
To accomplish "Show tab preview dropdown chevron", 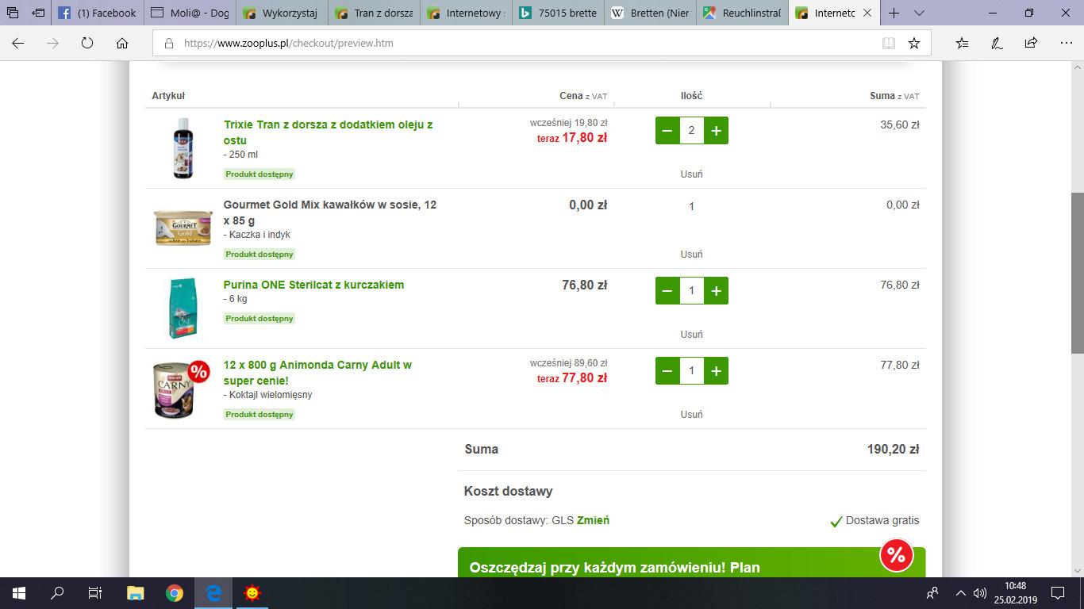I will [x=919, y=13].
